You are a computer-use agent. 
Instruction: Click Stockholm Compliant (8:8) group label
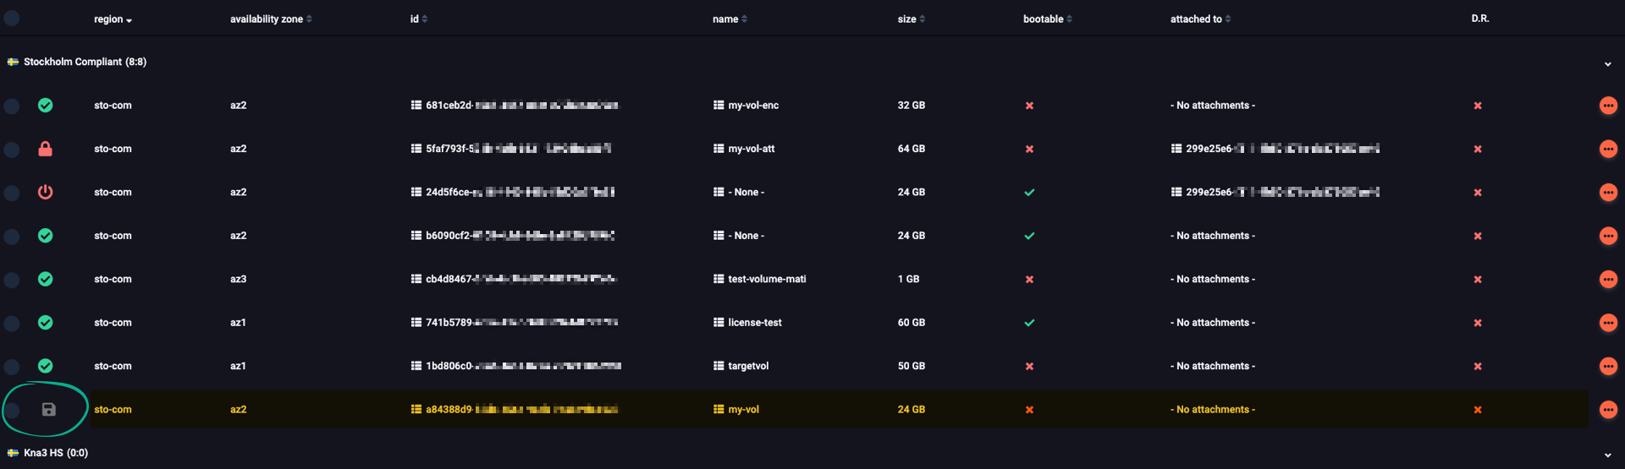[x=85, y=62]
